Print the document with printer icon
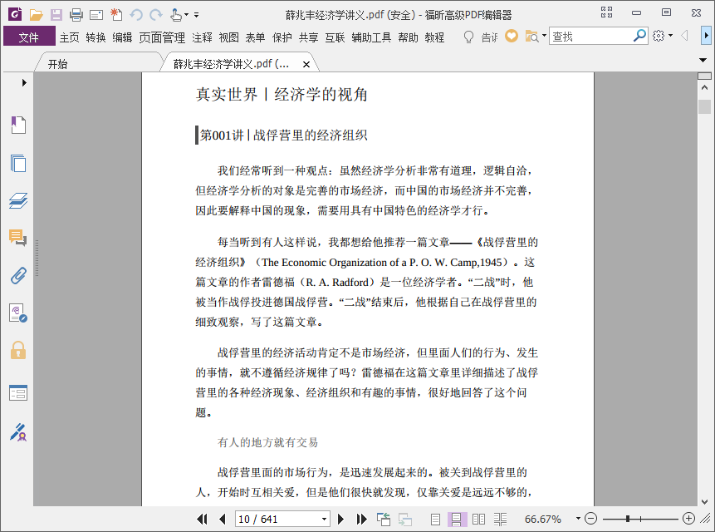 tap(76, 15)
